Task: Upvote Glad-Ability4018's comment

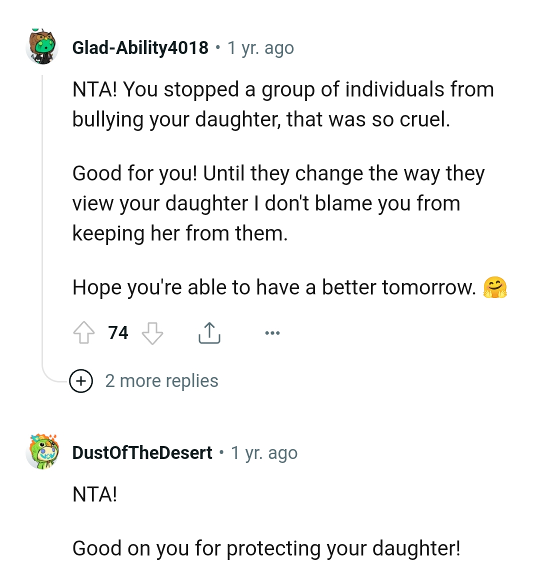Action: [84, 333]
